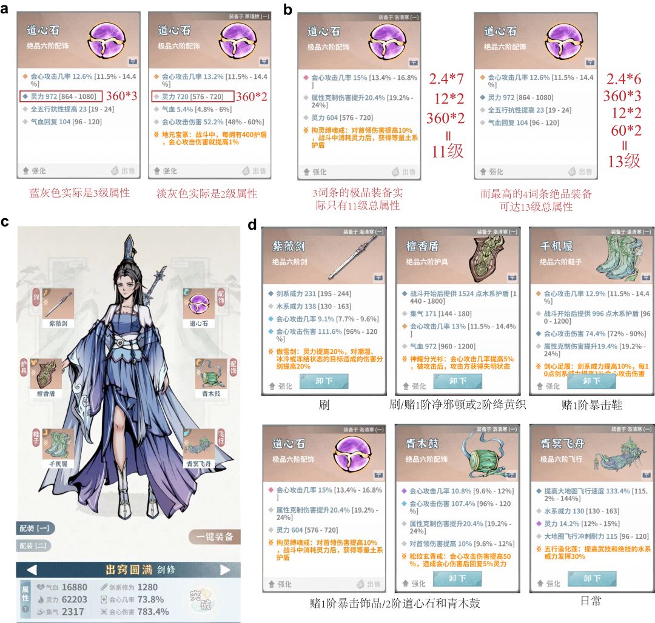The height and width of the screenshot is (623, 655).
Task: Click 强化 on the 青冥飞舟 card
Action: click(x=549, y=584)
